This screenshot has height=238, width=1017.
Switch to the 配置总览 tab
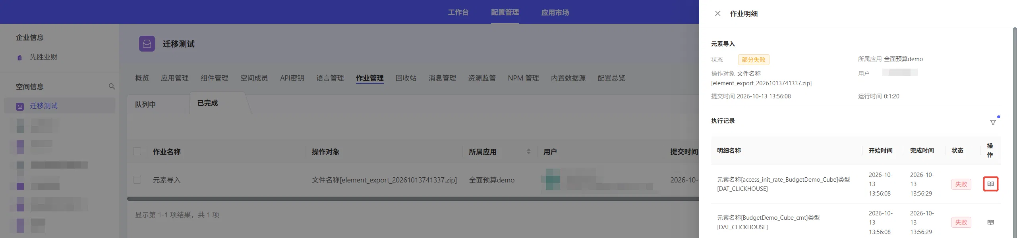[611, 78]
